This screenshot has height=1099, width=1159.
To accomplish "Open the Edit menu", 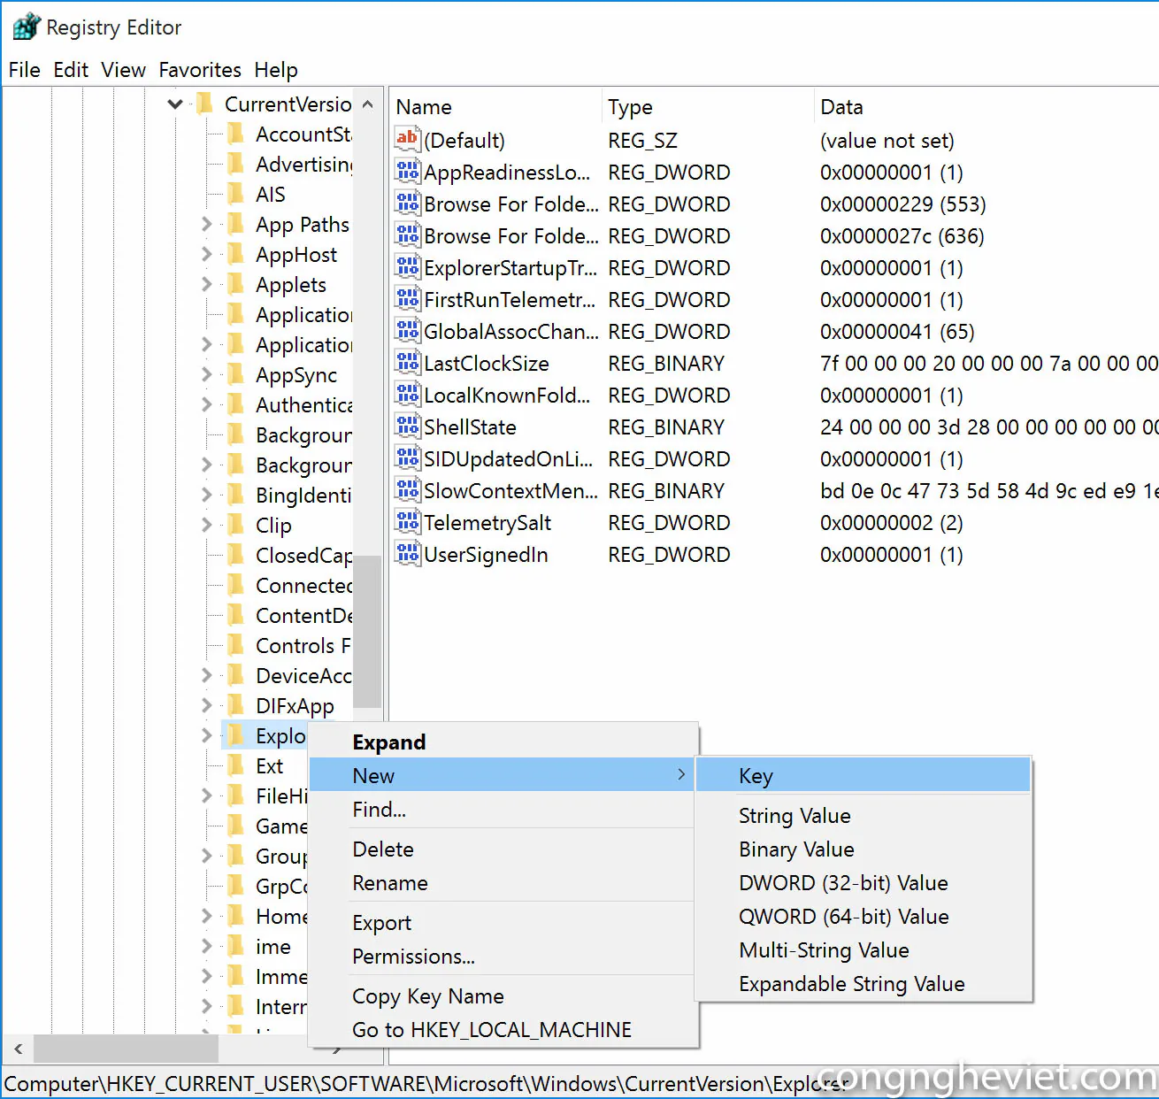I will click(x=71, y=70).
